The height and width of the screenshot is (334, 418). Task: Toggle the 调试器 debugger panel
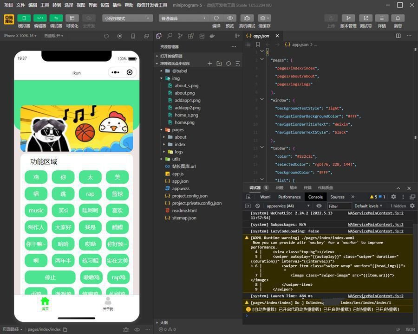click(x=56, y=18)
